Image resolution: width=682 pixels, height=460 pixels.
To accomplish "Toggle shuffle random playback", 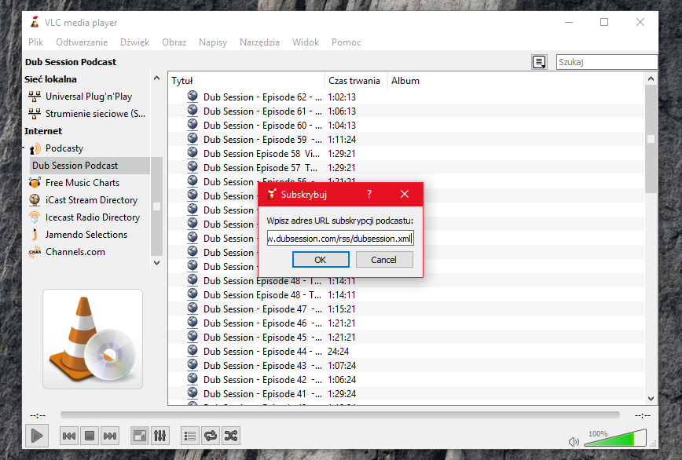I will click(x=231, y=436).
